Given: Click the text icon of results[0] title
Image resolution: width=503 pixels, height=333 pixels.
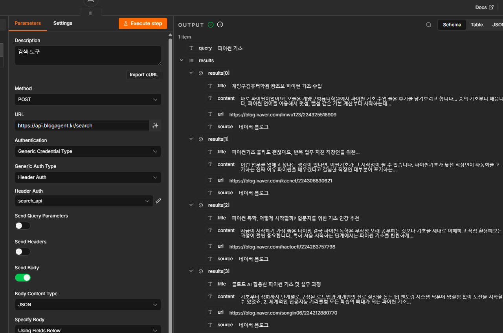Looking at the screenshot, I should point(210,86).
